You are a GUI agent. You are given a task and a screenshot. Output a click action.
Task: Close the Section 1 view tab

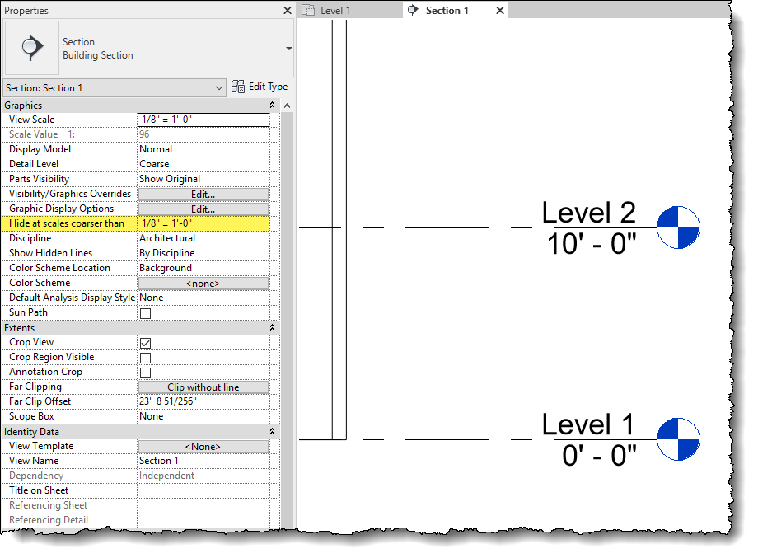pyautogui.click(x=499, y=10)
